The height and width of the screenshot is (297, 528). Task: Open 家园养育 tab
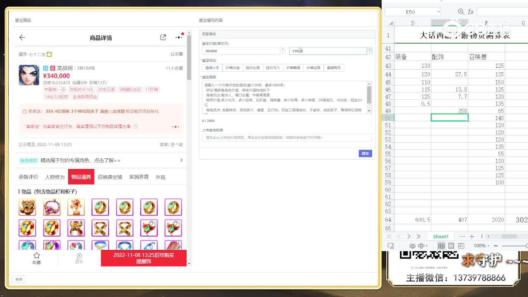tap(139, 177)
